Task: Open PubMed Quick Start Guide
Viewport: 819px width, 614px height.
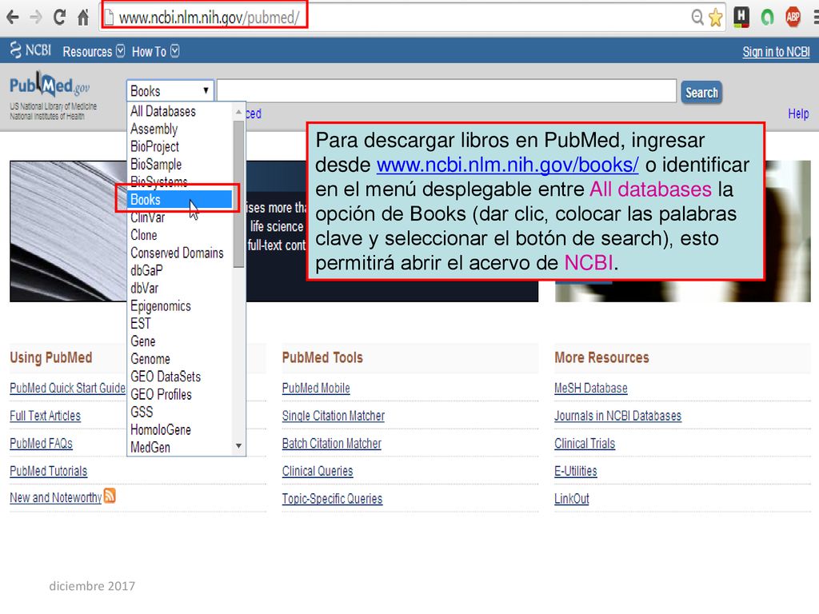Action: click(x=67, y=388)
